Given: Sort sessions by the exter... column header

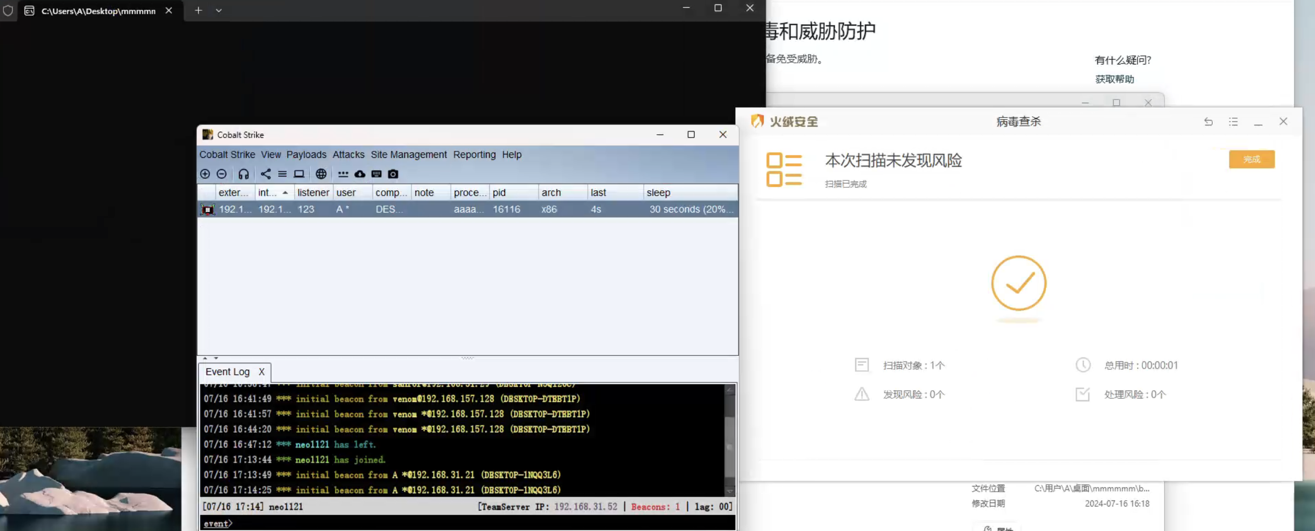Looking at the screenshot, I should point(235,193).
